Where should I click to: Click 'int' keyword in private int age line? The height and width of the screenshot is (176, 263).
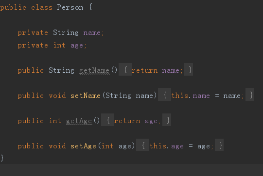click(x=59, y=46)
